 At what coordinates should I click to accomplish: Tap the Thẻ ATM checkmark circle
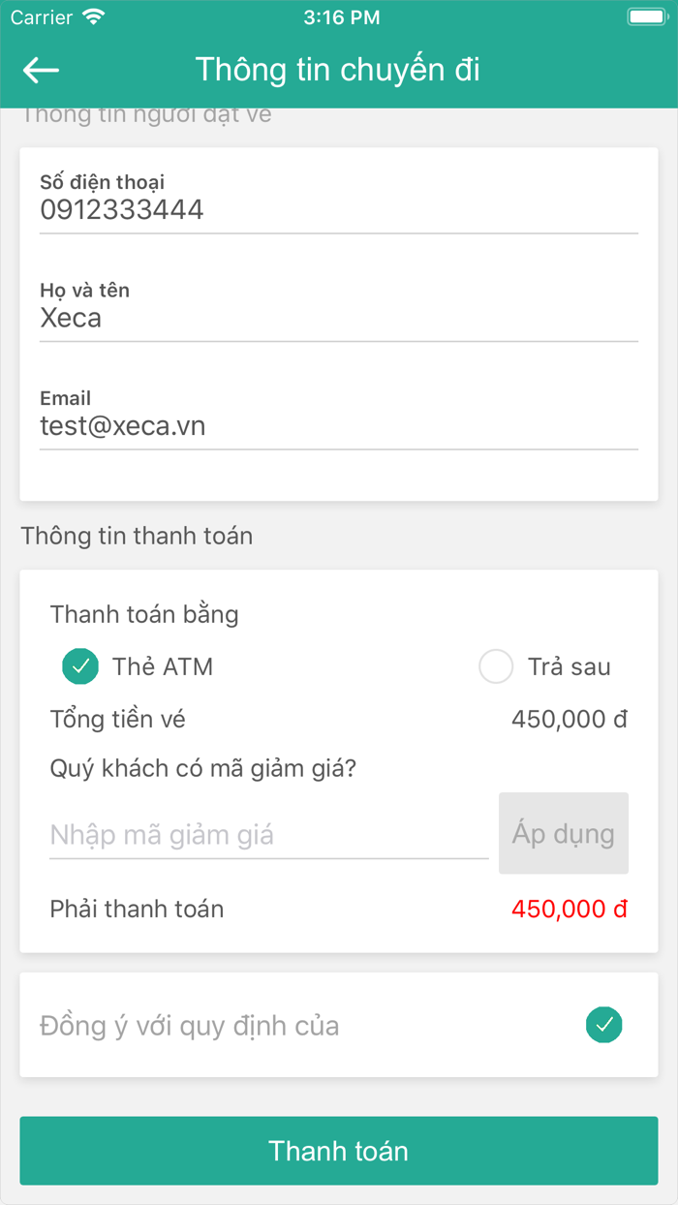pyautogui.click(x=80, y=666)
